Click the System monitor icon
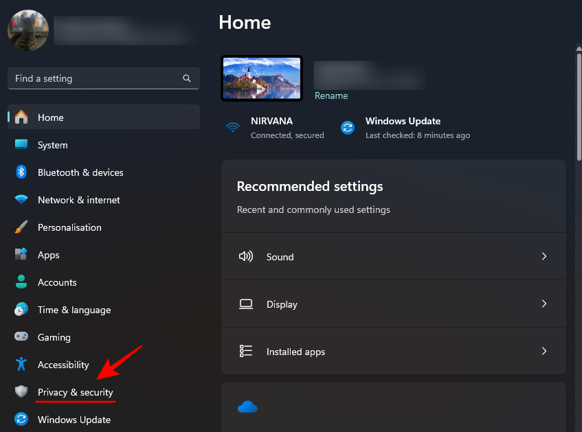Viewport: 582px width, 432px height. [21, 144]
